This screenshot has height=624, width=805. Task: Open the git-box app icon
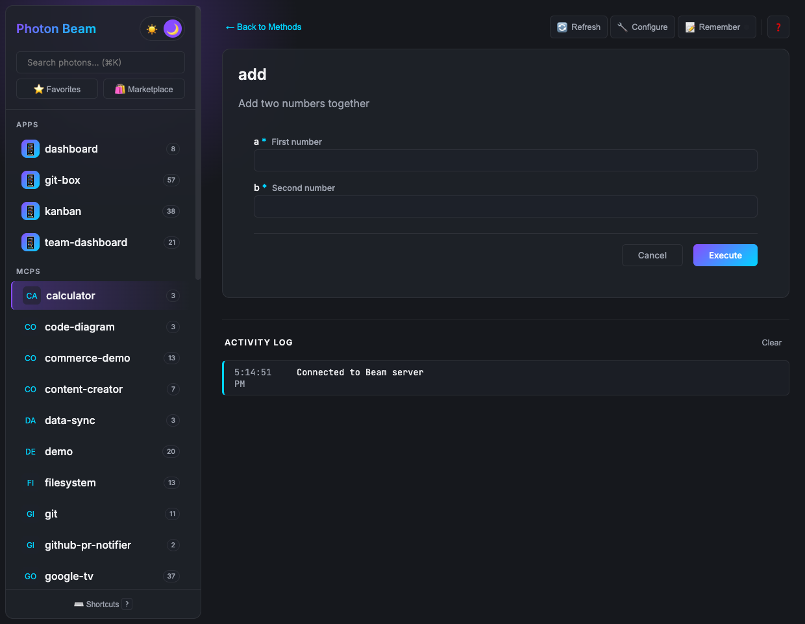click(31, 180)
